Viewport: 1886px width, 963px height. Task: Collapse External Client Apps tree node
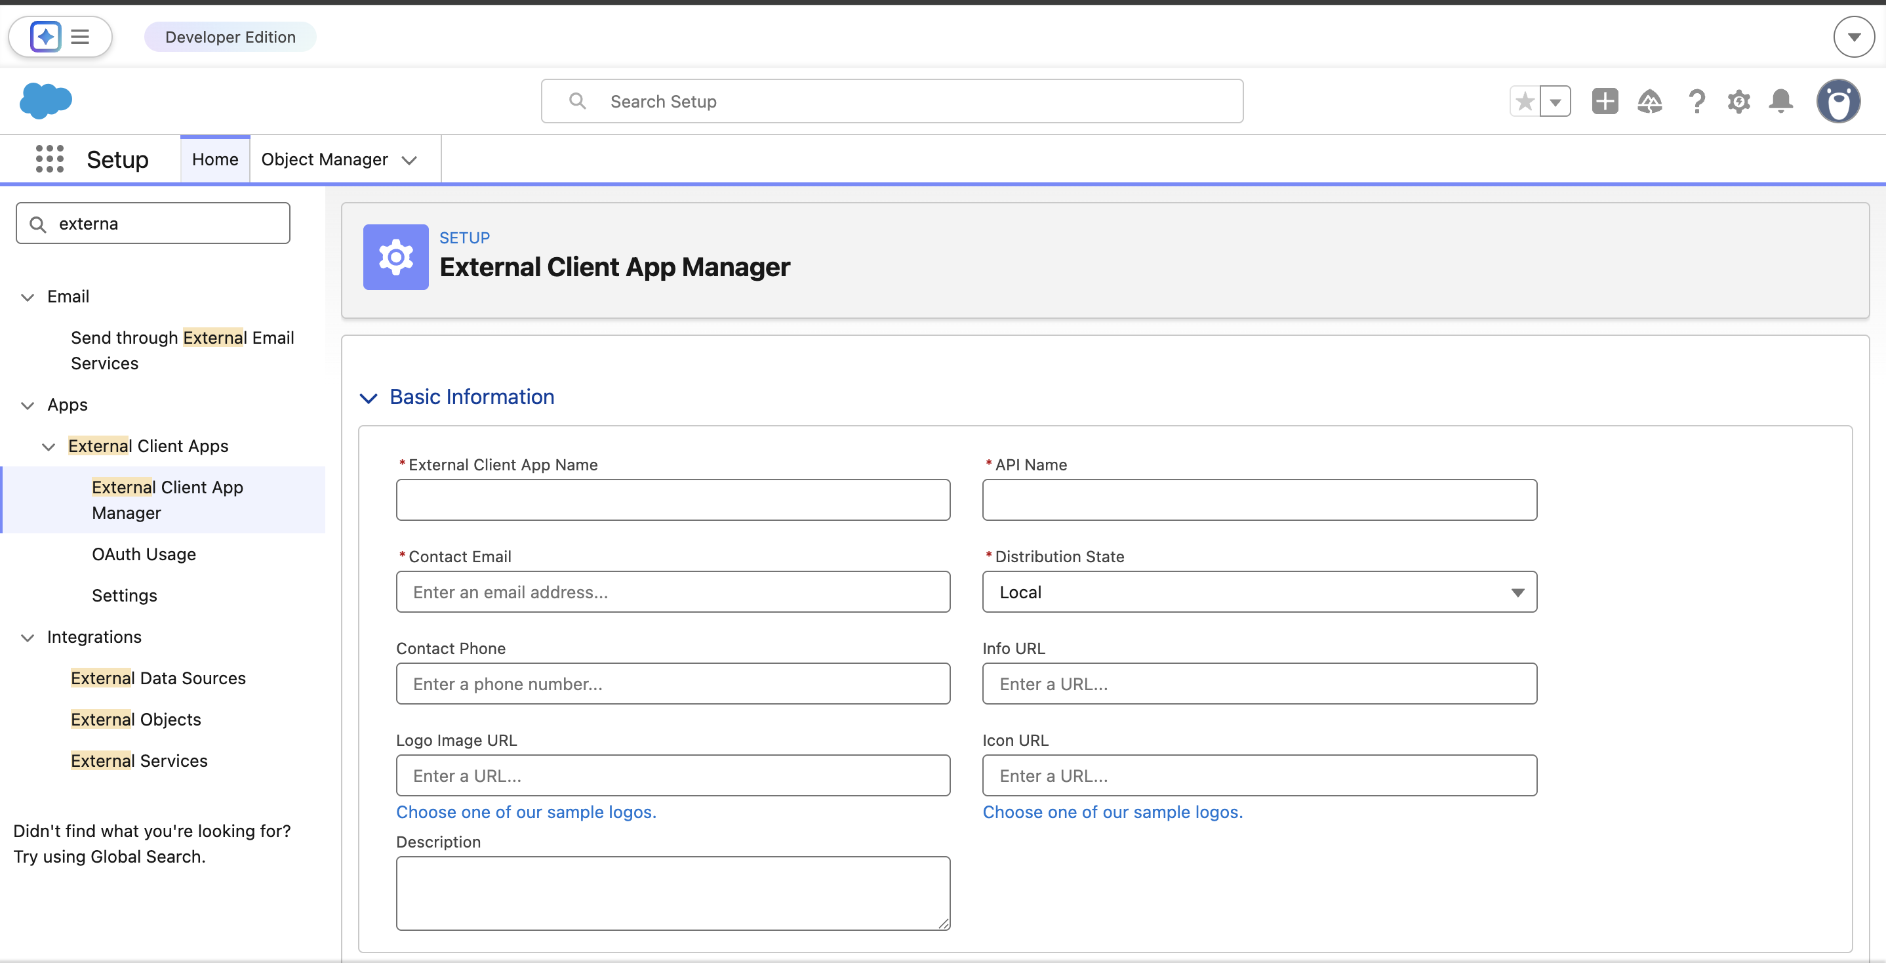click(49, 446)
